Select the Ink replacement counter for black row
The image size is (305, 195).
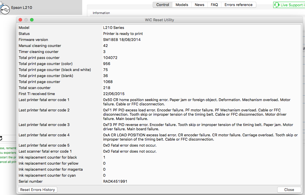tap(115, 157)
